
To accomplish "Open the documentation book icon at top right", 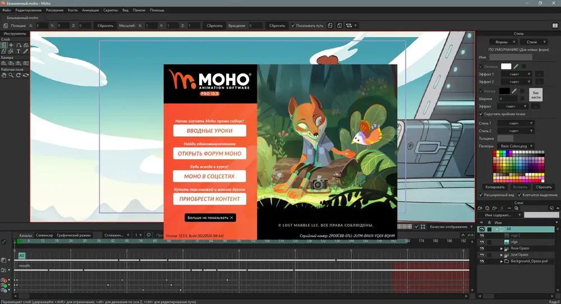I will (555, 26).
